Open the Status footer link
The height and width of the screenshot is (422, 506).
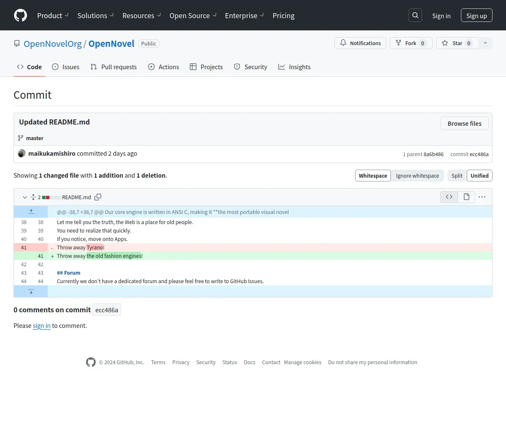pos(230,362)
